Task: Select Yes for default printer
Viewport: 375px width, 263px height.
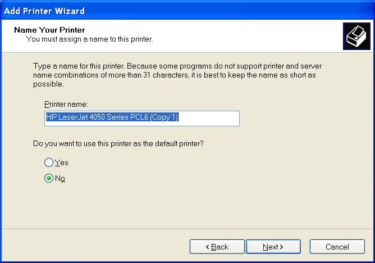Action: (49, 162)
